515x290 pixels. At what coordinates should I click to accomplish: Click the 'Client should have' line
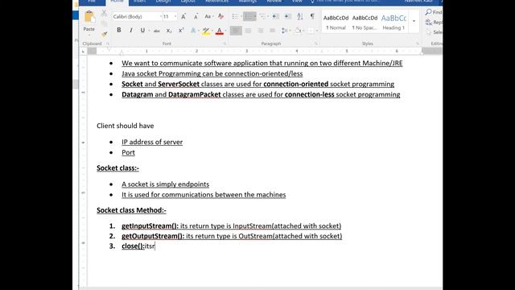(126, 126)
